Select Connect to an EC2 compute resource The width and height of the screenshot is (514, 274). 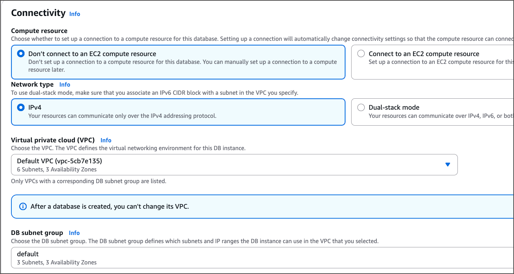coord(361,54)
